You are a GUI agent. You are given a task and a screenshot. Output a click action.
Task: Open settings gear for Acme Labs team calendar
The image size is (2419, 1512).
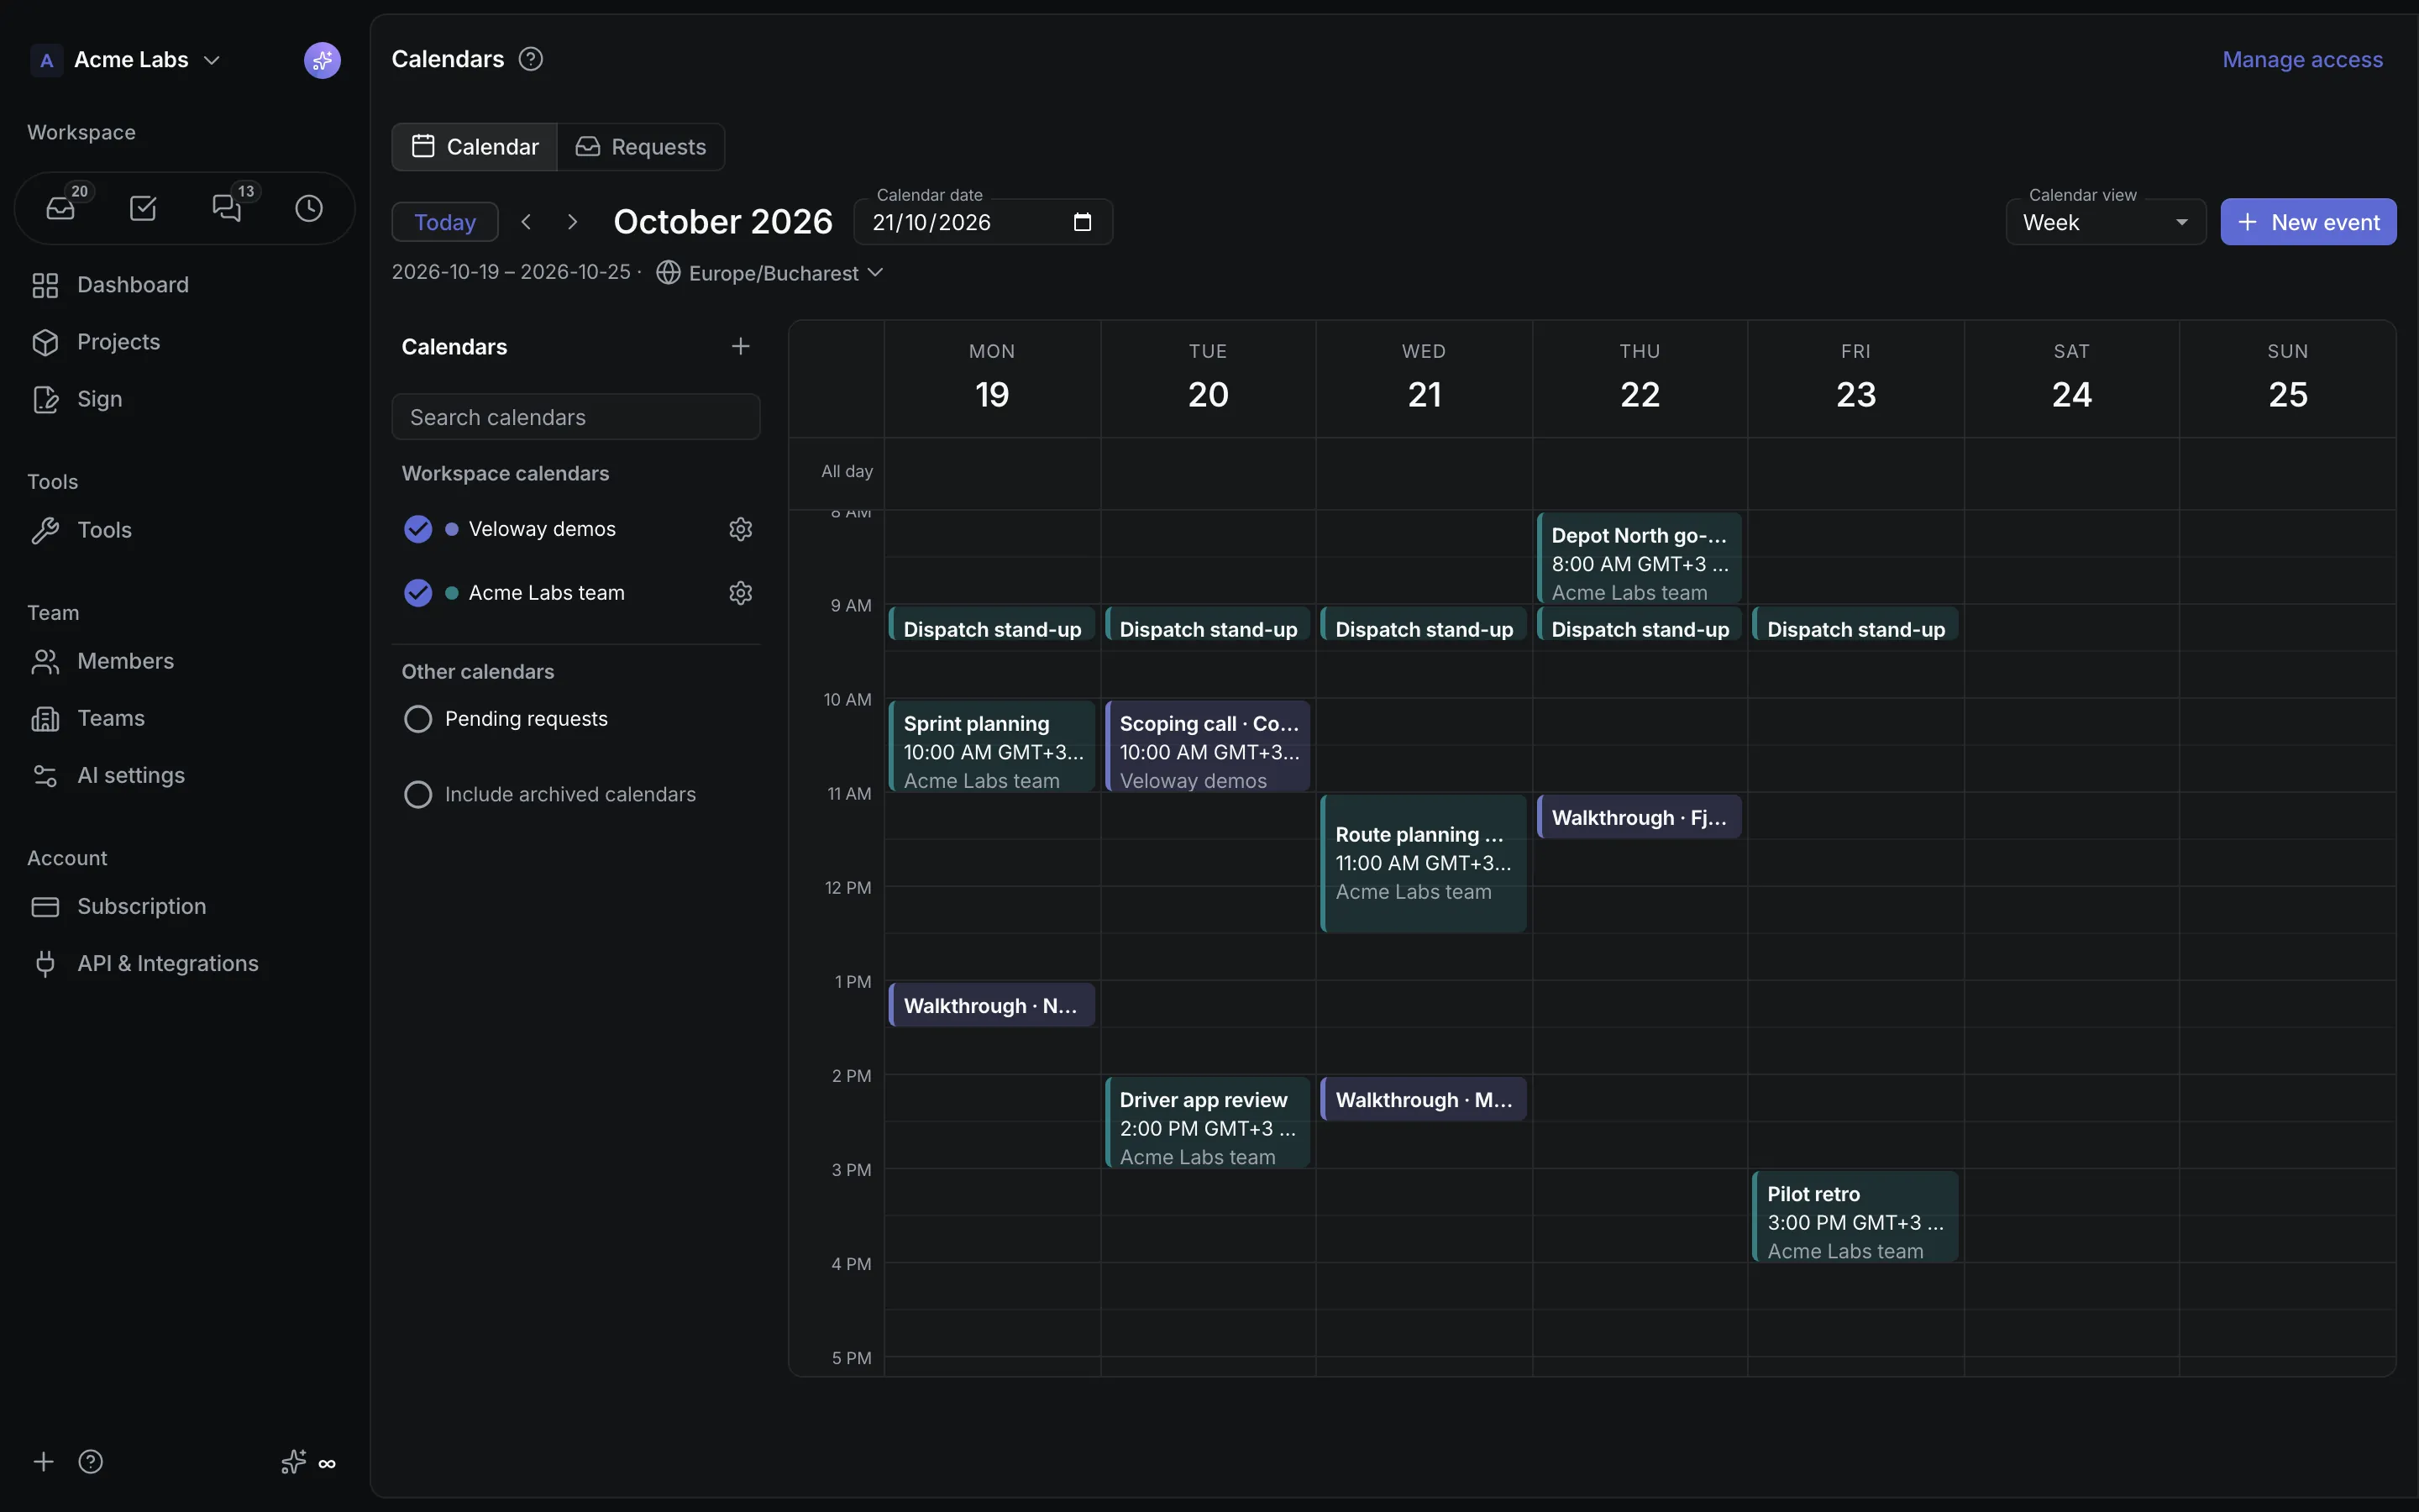(x=741, y=593)
